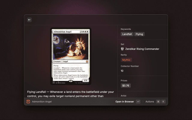
Task: Click the Flying Landfall description text
Action: (70, 94)
